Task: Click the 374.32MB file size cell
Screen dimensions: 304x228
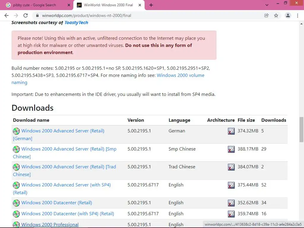Action: [248, 131]
